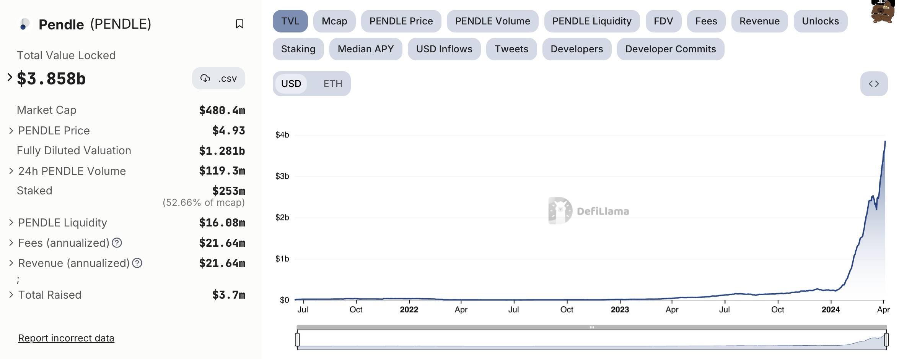Click the Pendle token logo
The width and height of the screenshot is (899, 359).
point(24,24)
